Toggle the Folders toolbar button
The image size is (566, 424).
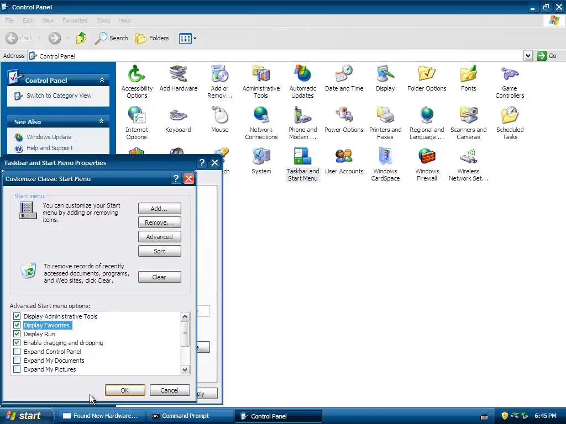(x=151, y=38)
